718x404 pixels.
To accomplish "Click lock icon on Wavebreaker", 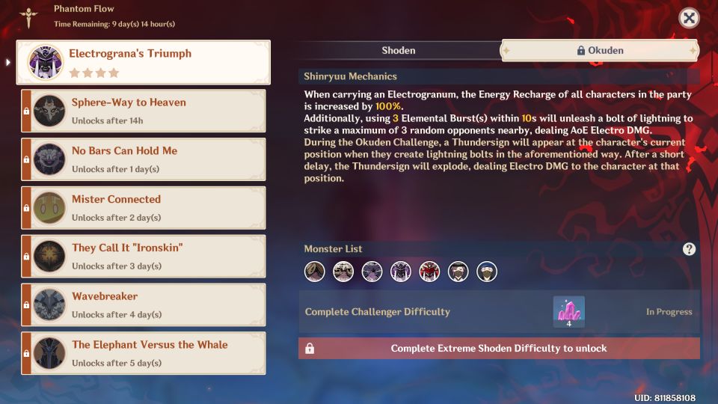I will pyautogui.click(x=26, y=305).
